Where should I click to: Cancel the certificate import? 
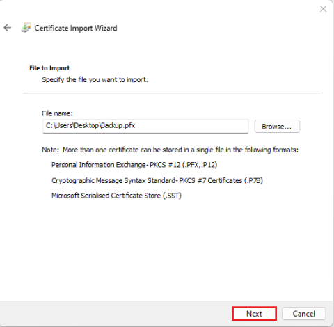(303, 314)
